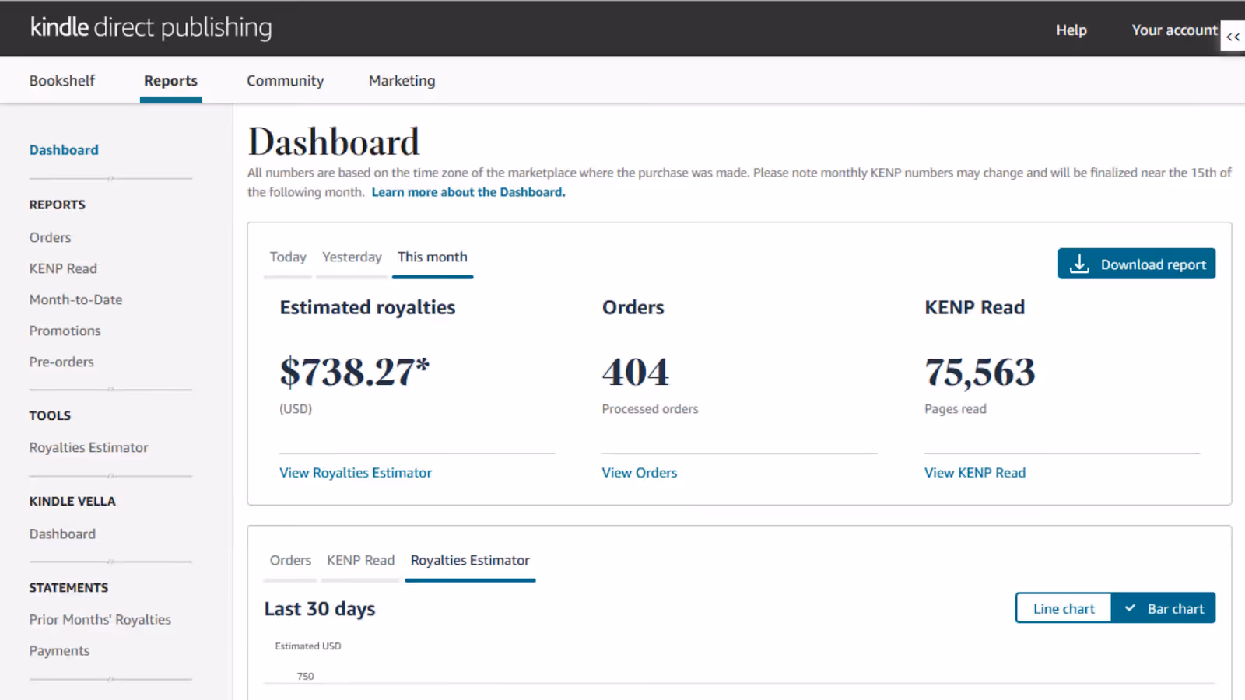Click the 404 processed orders value
1245x700 pixels.
pos(635,372)
